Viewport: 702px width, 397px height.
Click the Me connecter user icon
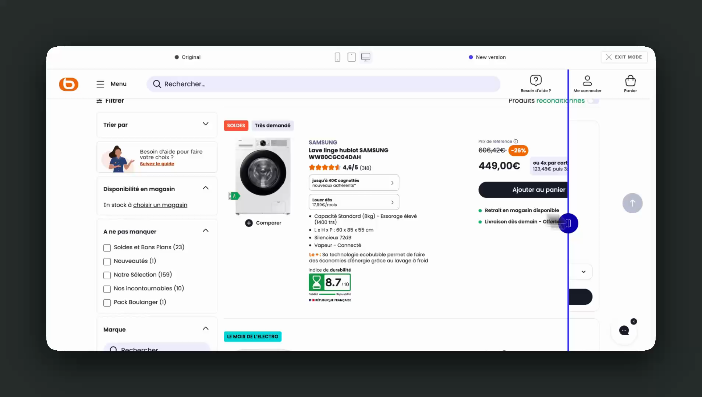pos(587,80)
